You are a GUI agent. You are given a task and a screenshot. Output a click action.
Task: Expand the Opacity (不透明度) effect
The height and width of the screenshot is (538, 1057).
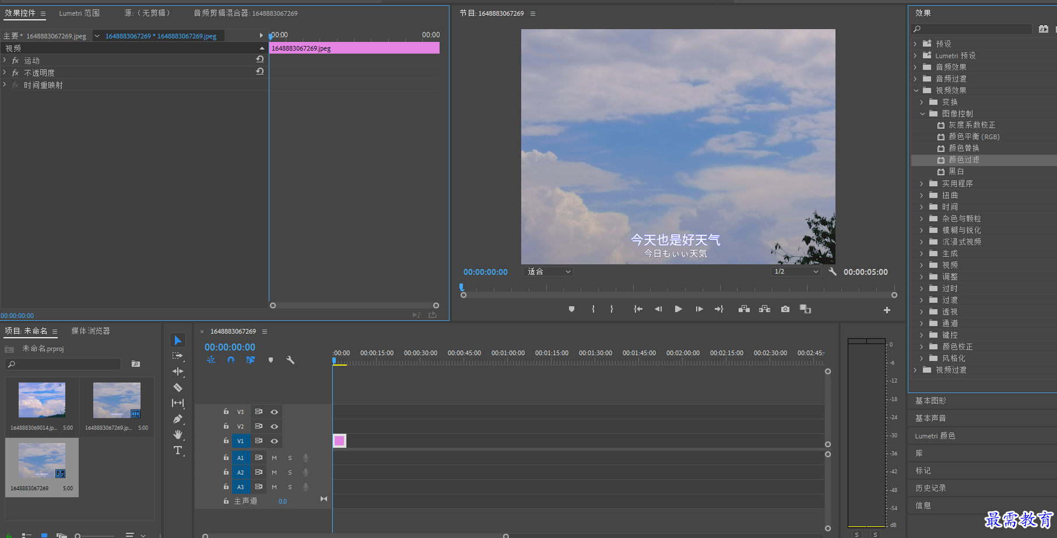pos(5,72)
